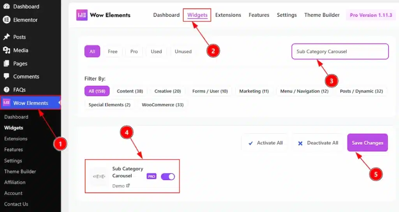This screenshot has width=399, height=212.
Task: Open the Settings tab in header
Action: click(x=287, y=15)
